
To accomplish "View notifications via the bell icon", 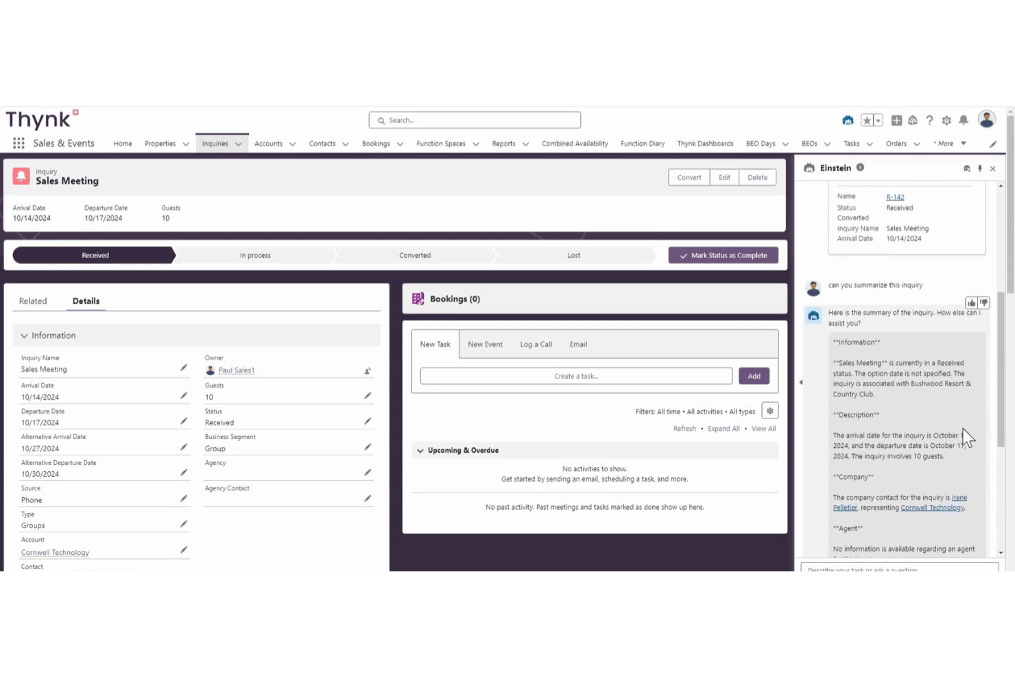I will click(964, 121).
